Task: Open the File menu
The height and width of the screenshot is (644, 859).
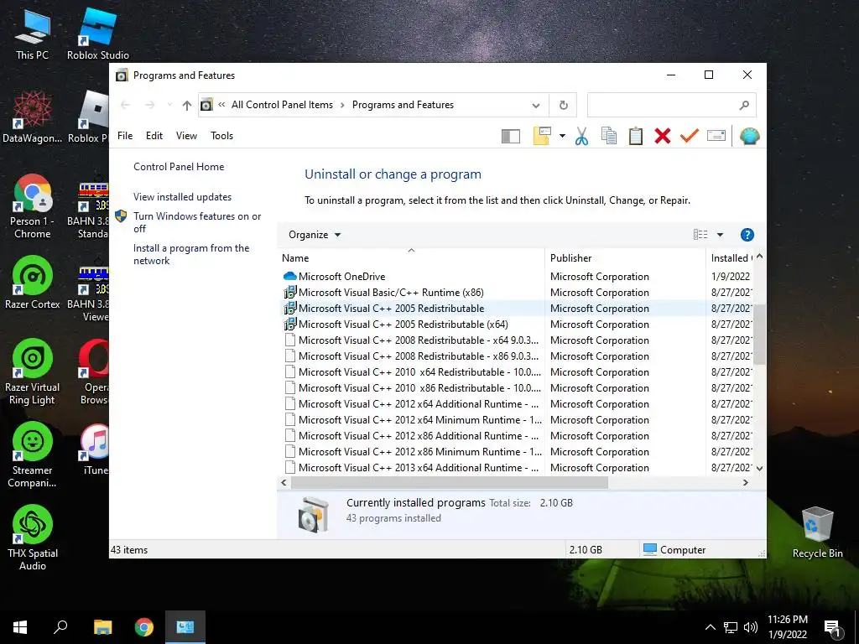Action: click(125, 136)
